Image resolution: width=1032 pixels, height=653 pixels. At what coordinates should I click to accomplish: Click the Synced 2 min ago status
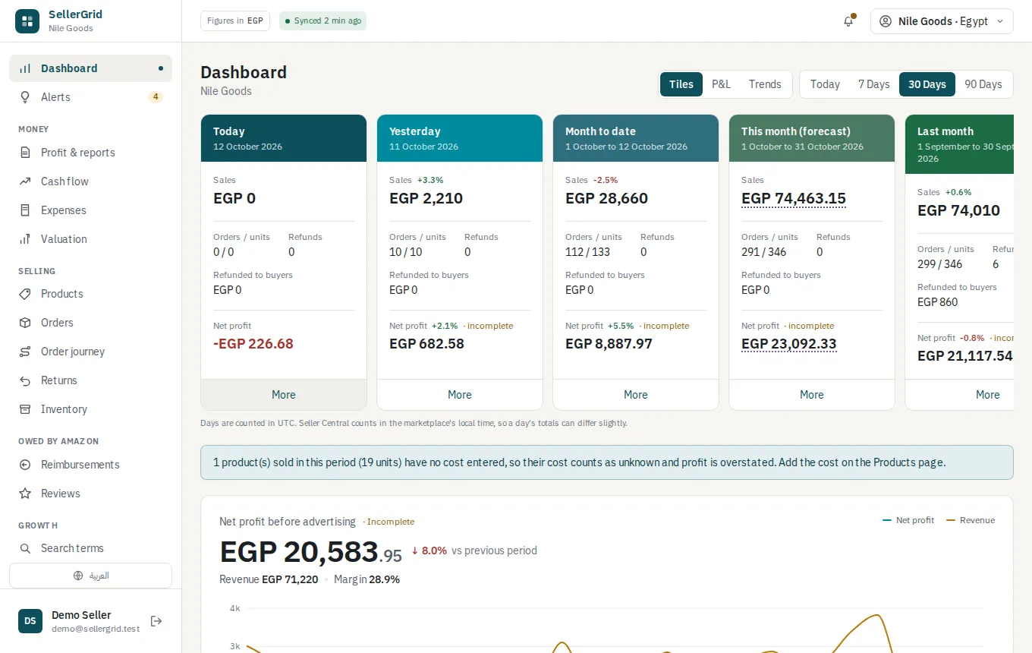click(322, 21)
